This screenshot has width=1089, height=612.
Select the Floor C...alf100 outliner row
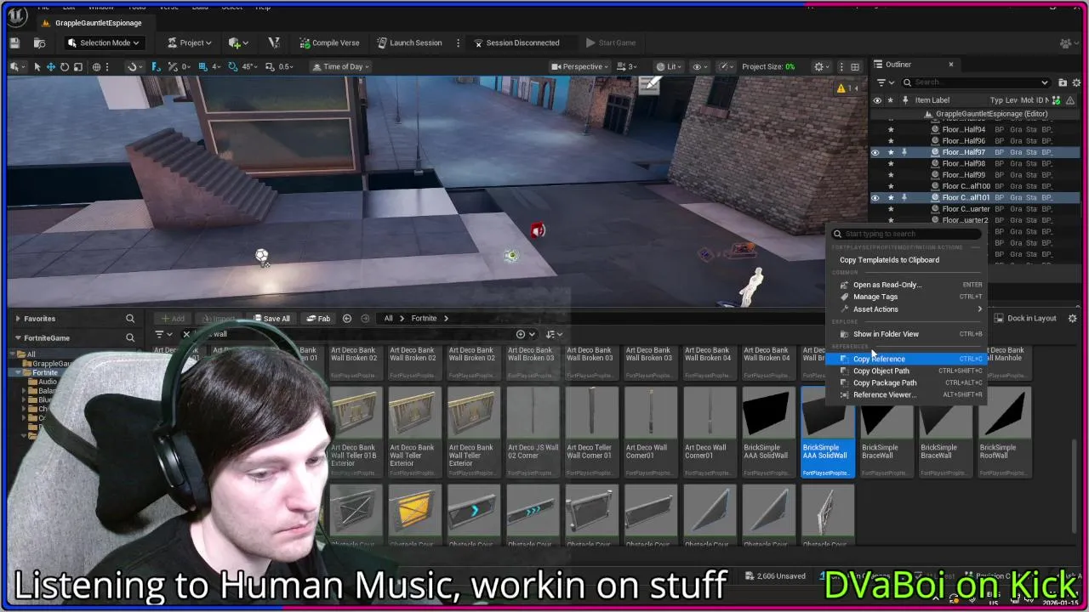[974, 186]
